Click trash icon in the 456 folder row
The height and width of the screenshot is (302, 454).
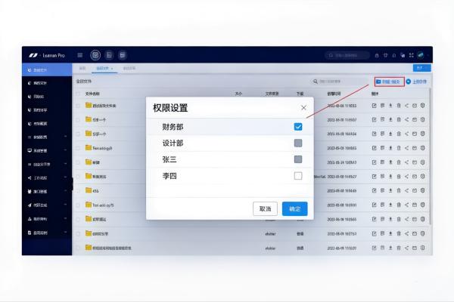tap(399, 190)
